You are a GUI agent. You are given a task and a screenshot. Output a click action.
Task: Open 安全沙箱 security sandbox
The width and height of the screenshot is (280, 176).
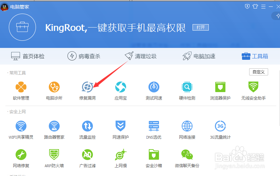[x=154, y=158]
